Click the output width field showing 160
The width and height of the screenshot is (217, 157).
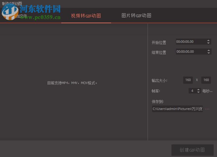tap(188, 80)
